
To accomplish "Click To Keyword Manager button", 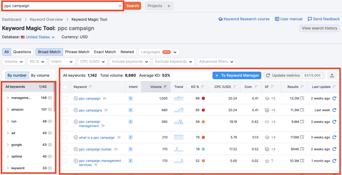I will tap(237, 76).
